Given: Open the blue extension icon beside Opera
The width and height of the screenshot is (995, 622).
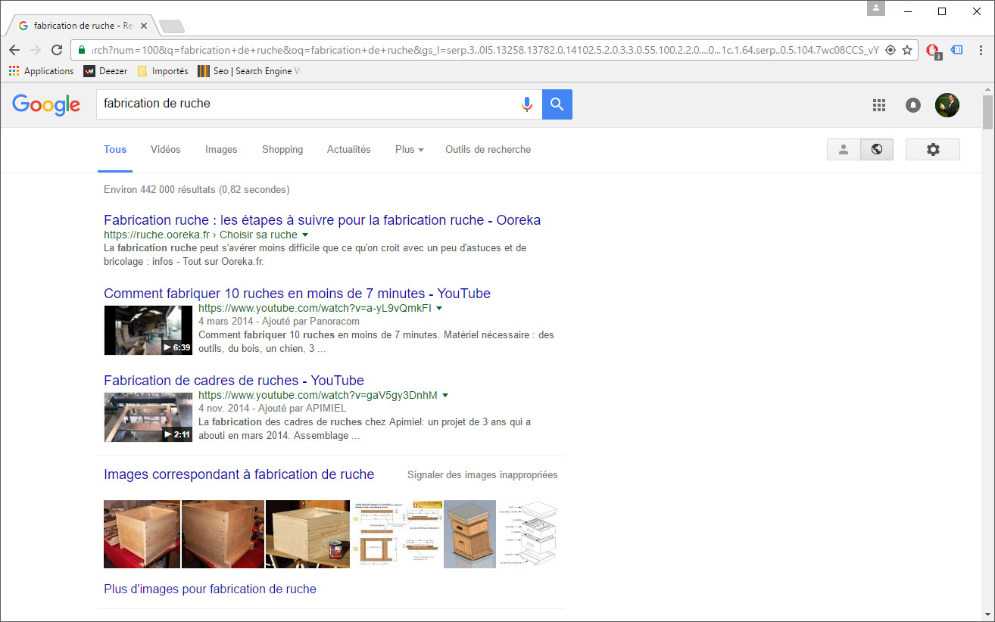Looking at the screenshot, I should (957, 50).
